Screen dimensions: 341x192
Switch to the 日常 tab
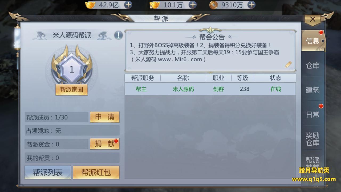pyautogui.click(x=312, y=115)
